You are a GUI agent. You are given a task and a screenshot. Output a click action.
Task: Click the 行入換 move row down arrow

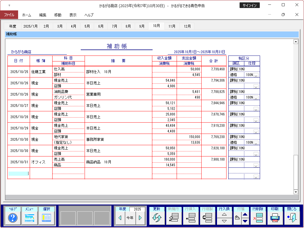[x=224, y=221]
